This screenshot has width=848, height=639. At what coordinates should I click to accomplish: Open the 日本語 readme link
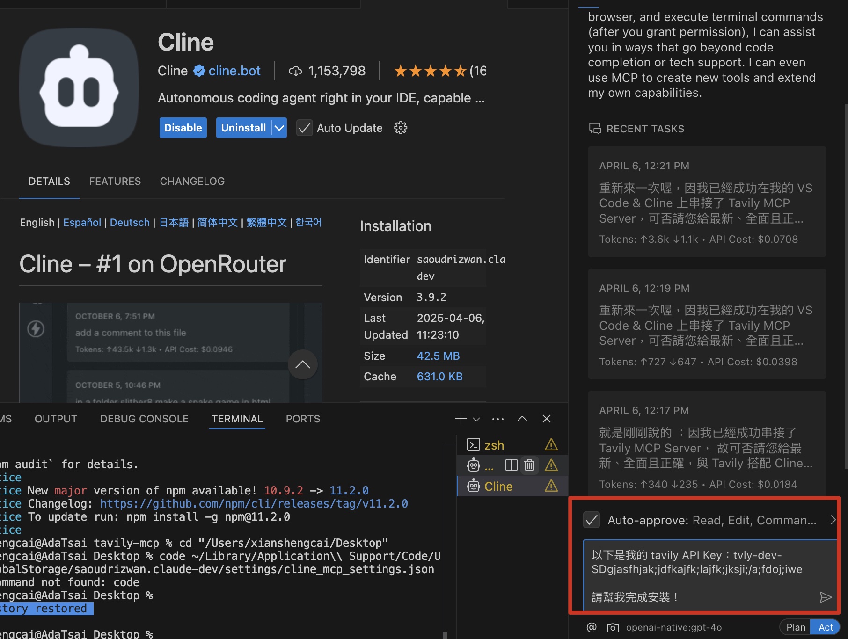pos(174,222)
